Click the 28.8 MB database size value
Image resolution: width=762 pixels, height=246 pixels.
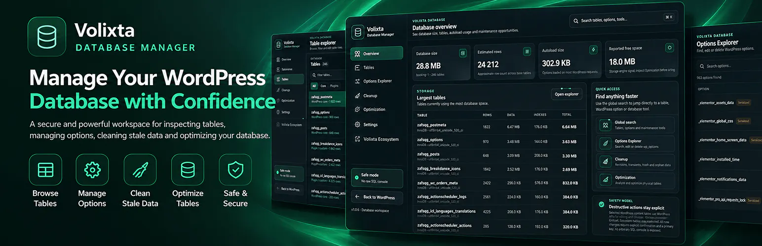pos(428,65)
